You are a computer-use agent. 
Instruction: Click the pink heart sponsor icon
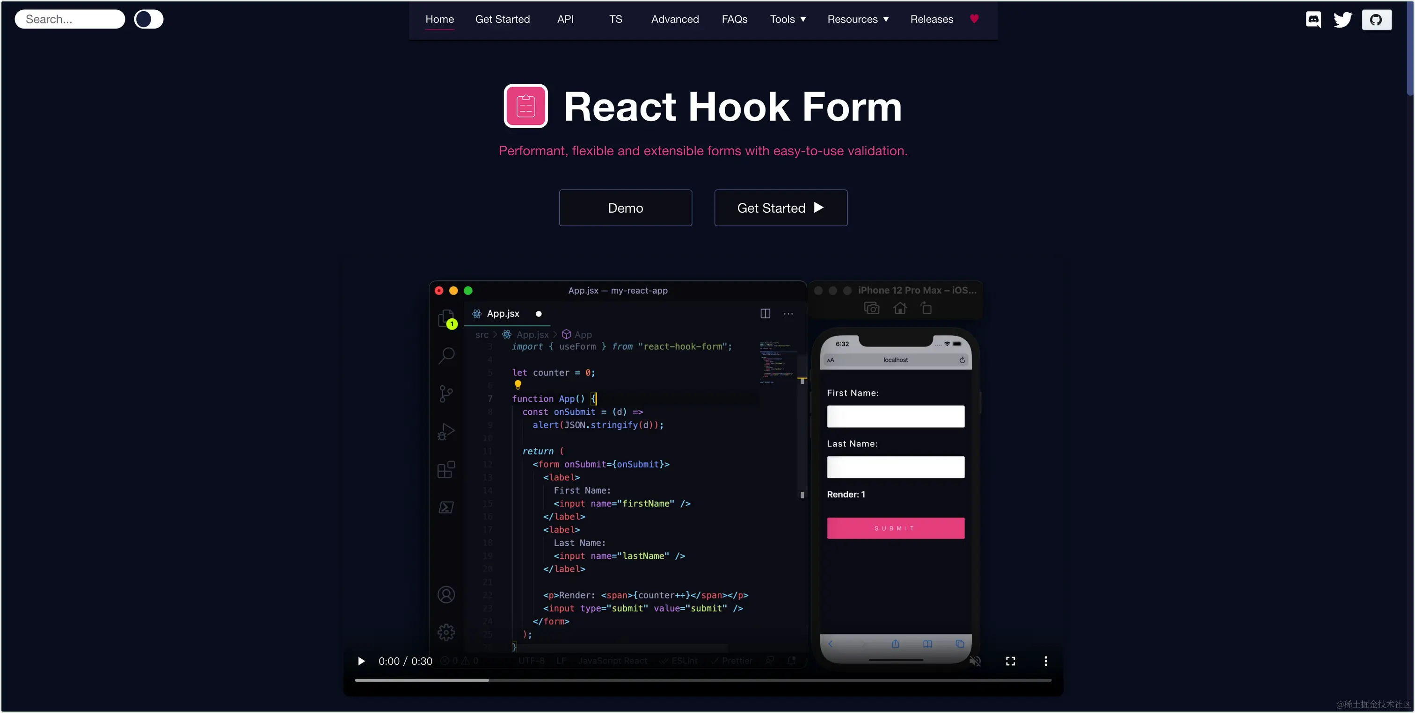click(974, 19)
